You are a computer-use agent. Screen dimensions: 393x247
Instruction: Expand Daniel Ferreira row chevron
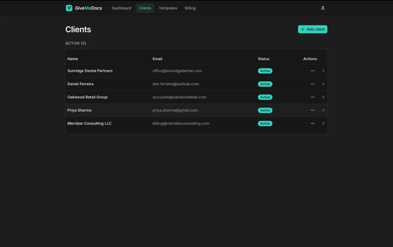[x=323, y=84]
